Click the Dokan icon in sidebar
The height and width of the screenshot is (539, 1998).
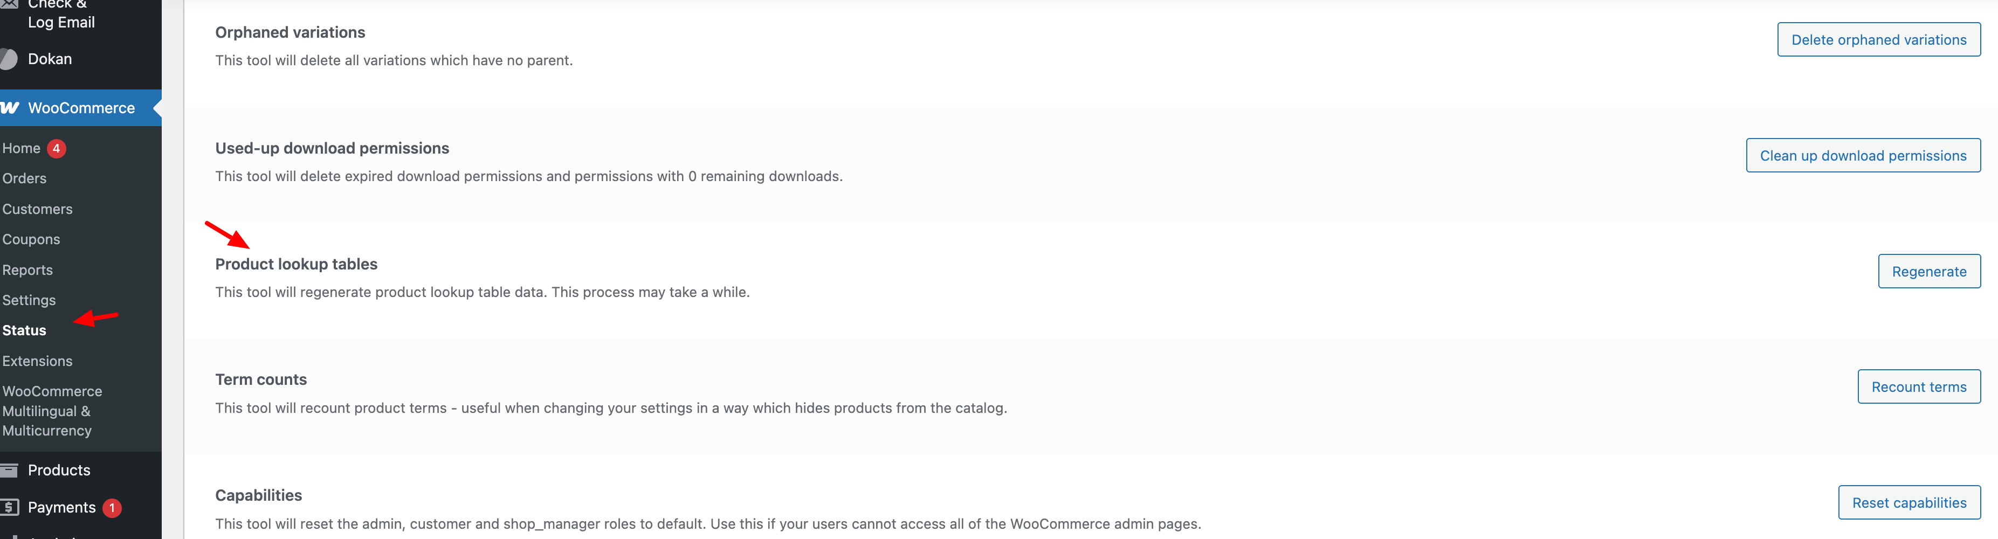click(9, 59)
